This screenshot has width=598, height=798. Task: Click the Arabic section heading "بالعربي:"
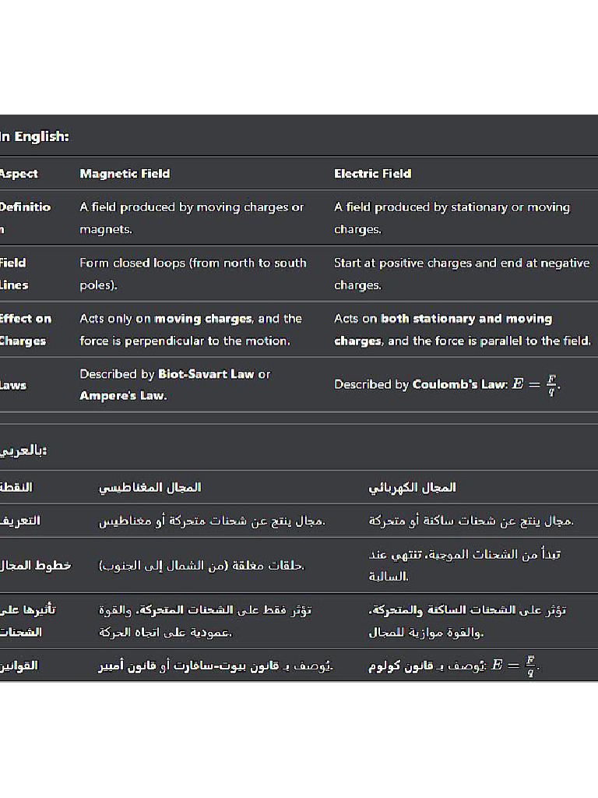24,450
